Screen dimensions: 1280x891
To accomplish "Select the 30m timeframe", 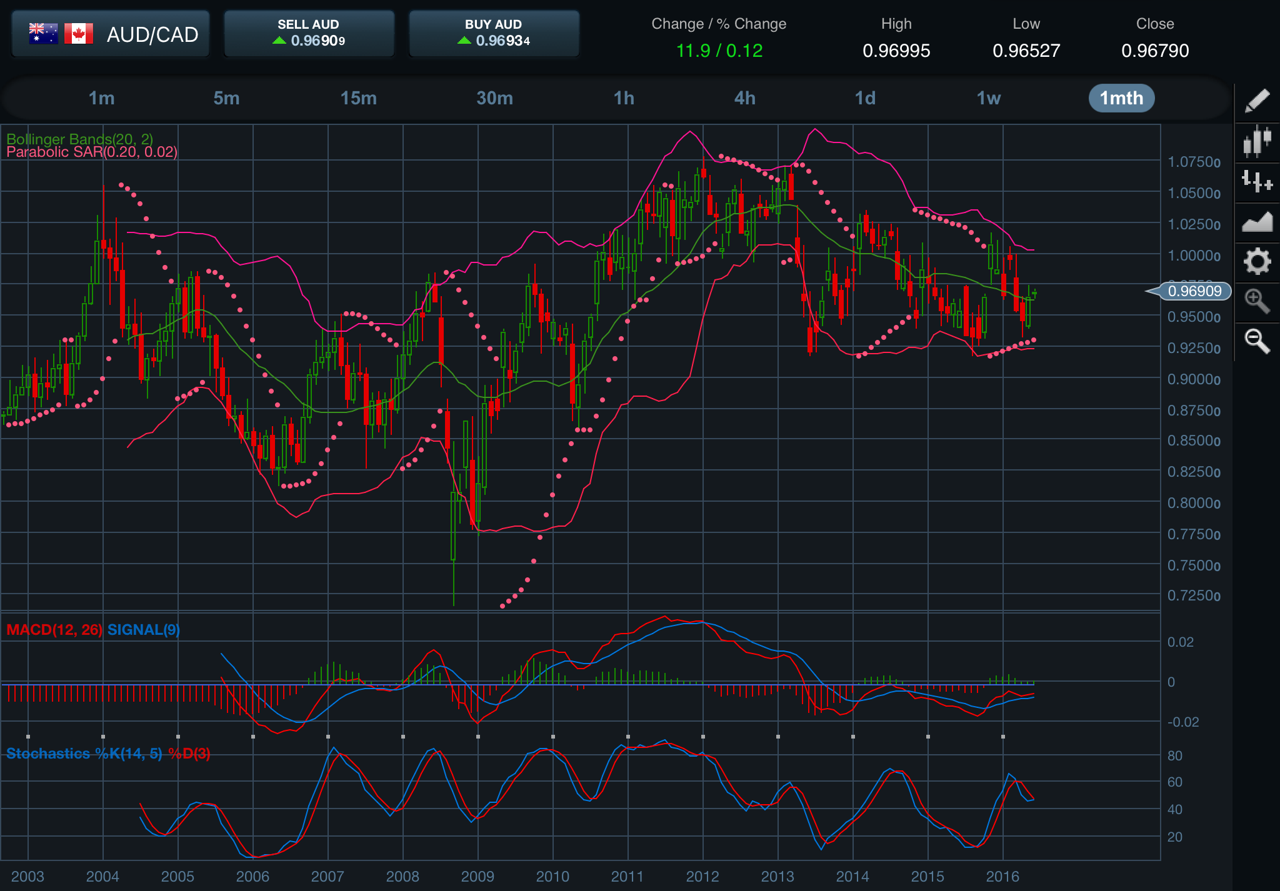I will pos(494,98).
